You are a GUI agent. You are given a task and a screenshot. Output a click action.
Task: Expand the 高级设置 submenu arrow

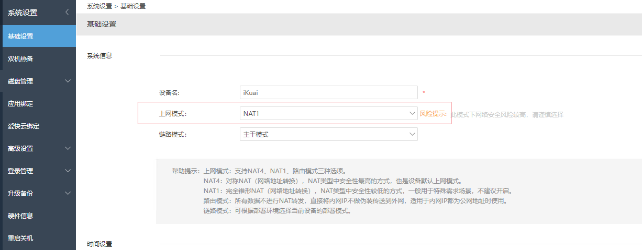pyautogui.click(x=68, y=148)
